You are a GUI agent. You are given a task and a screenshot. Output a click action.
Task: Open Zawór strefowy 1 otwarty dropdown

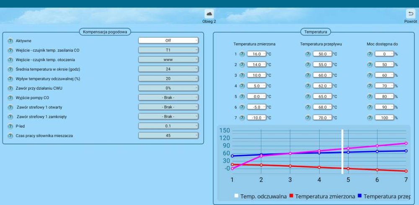(168, 107)
